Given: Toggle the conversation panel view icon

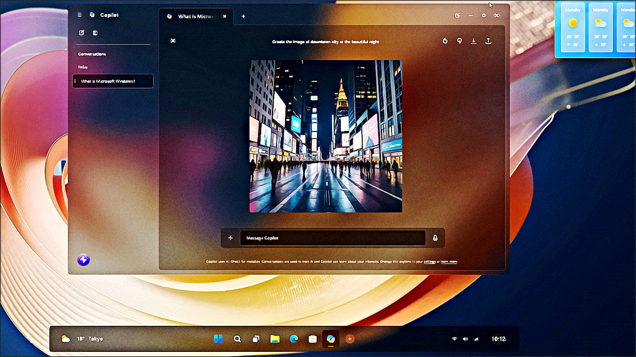Looking at the screenshot, I should (x=95, y=33).
